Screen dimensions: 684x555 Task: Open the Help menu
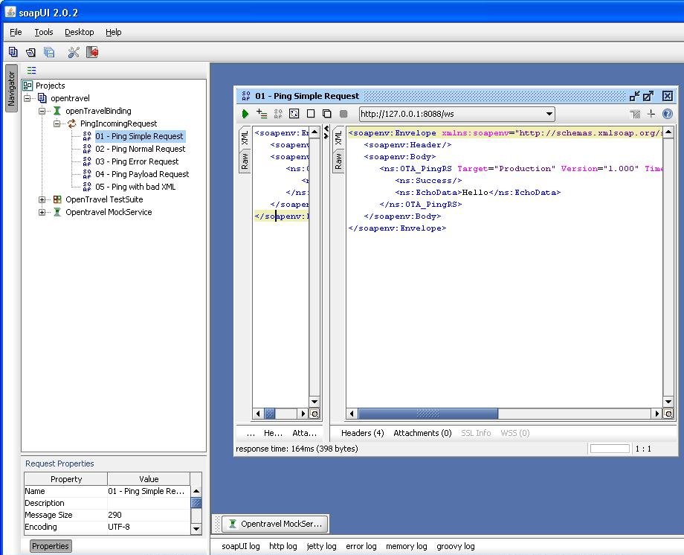tap(114, 32)
